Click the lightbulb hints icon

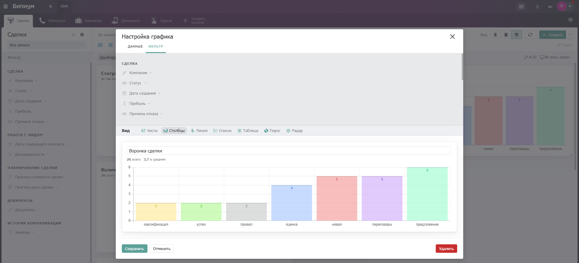[537, 7]
